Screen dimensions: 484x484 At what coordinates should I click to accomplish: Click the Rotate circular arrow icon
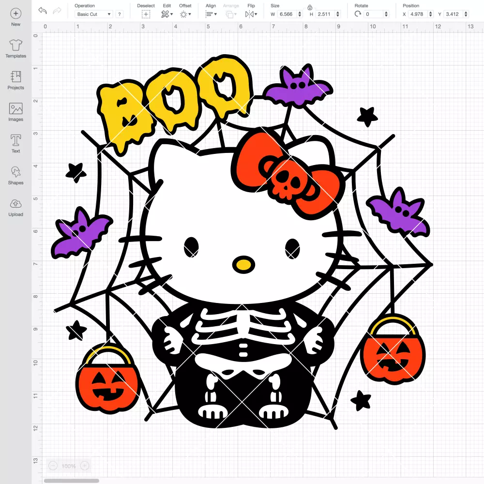(358, 14)
